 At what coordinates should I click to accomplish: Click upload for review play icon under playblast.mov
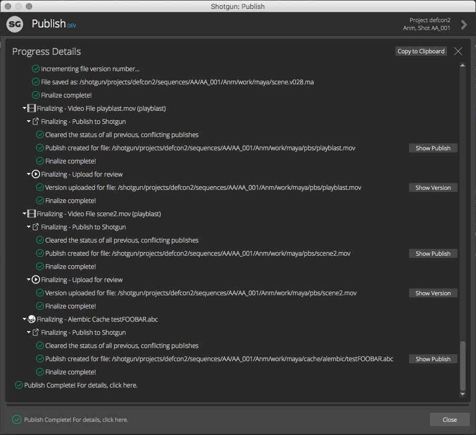click(36, 174)
